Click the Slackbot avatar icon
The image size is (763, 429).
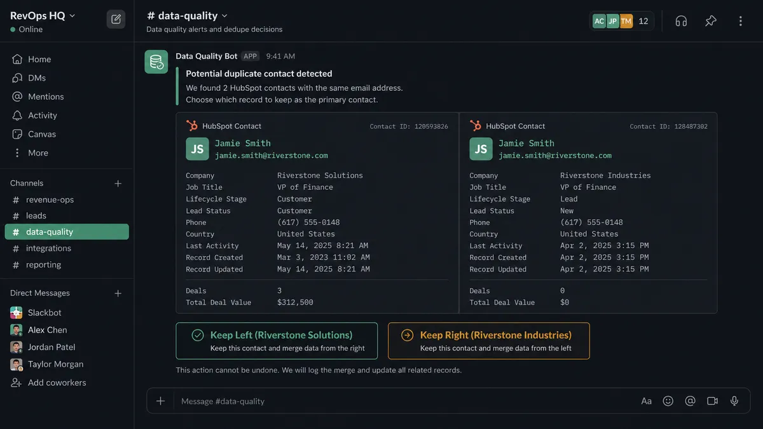pos(17,313)
